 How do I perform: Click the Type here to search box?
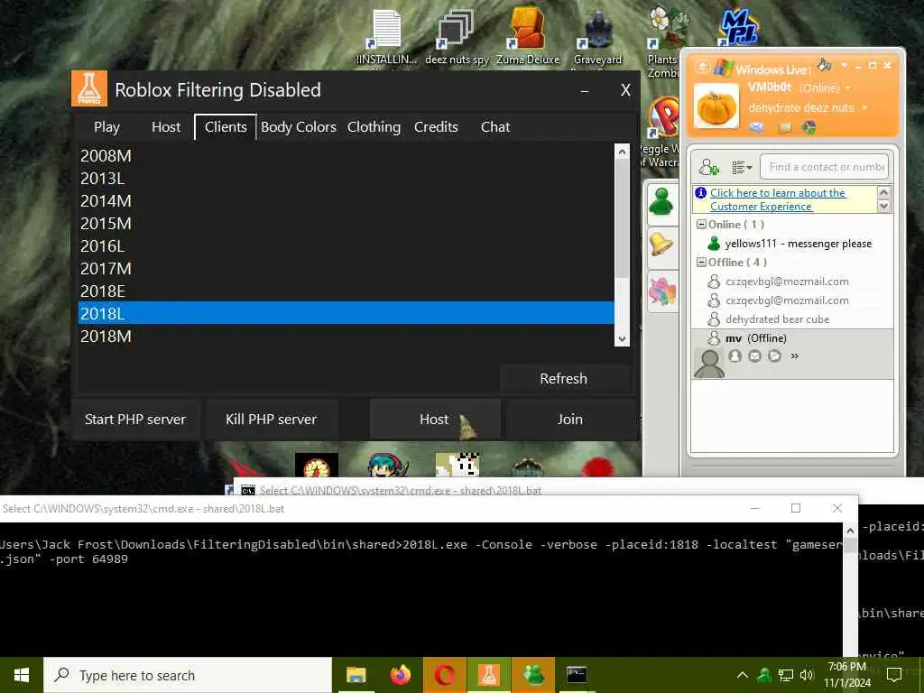tap(188, 675)
